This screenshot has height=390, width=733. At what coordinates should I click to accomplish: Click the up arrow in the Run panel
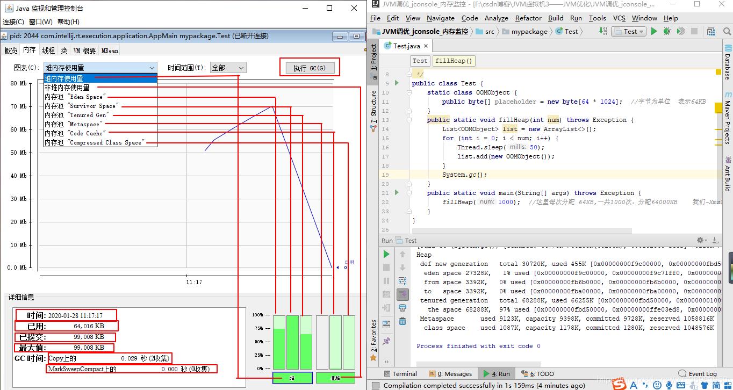(x=403, y=254)
